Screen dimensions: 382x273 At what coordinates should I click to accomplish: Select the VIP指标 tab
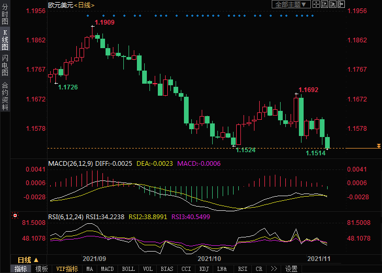(x=67, y=269)
